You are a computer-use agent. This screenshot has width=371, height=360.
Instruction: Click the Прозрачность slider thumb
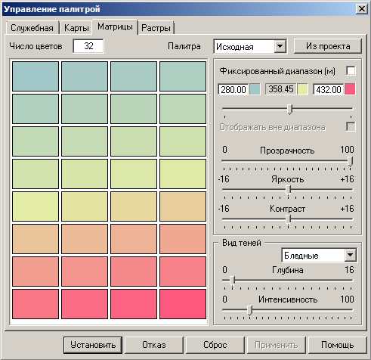350,161
